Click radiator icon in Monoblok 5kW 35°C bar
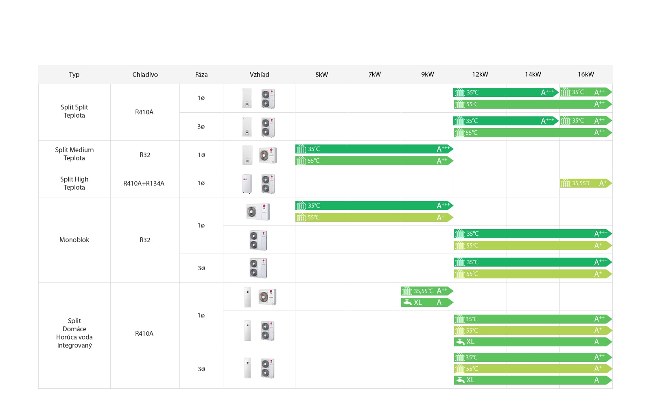The height and width of the screenshot is (407, 651). (x=301, y=206)
